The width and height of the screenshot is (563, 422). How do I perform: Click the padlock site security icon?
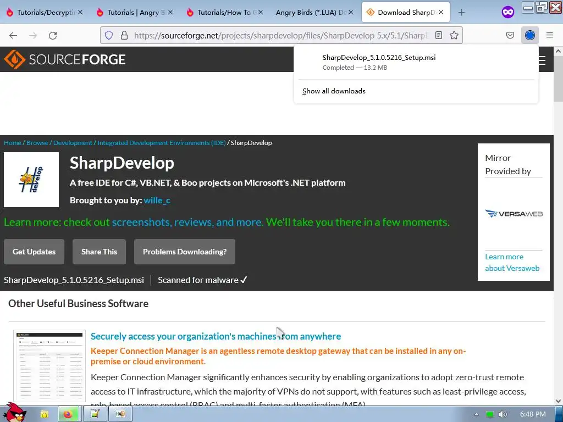(x=124, y=35)
